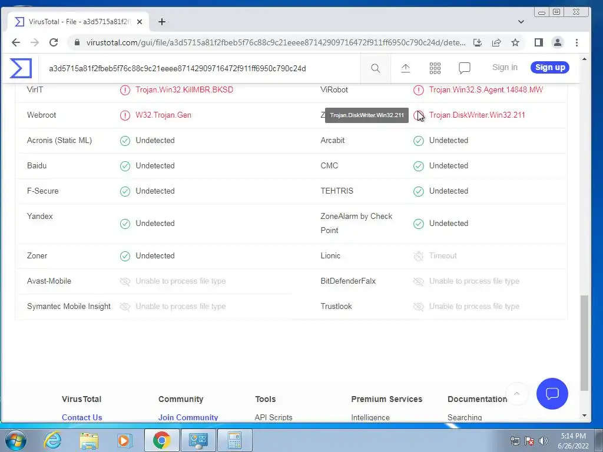Click Trojan.Win32.KillMBR.BKSD detection text

tap(184, 89)
